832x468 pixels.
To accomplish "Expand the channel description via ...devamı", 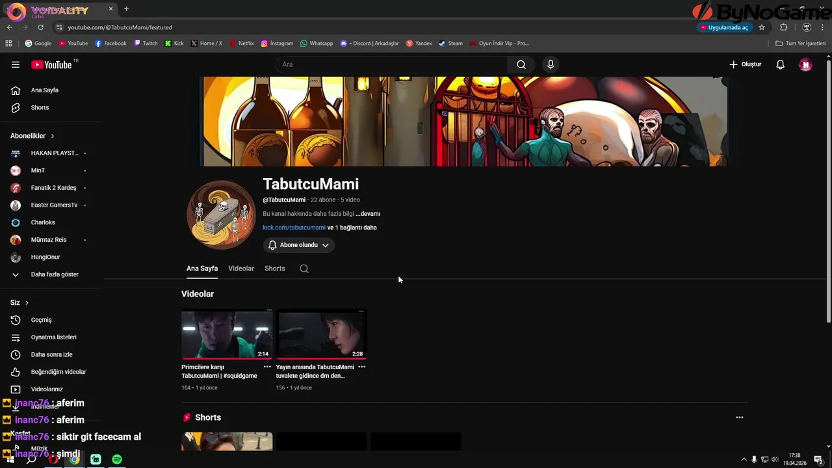I will (368, 214).
